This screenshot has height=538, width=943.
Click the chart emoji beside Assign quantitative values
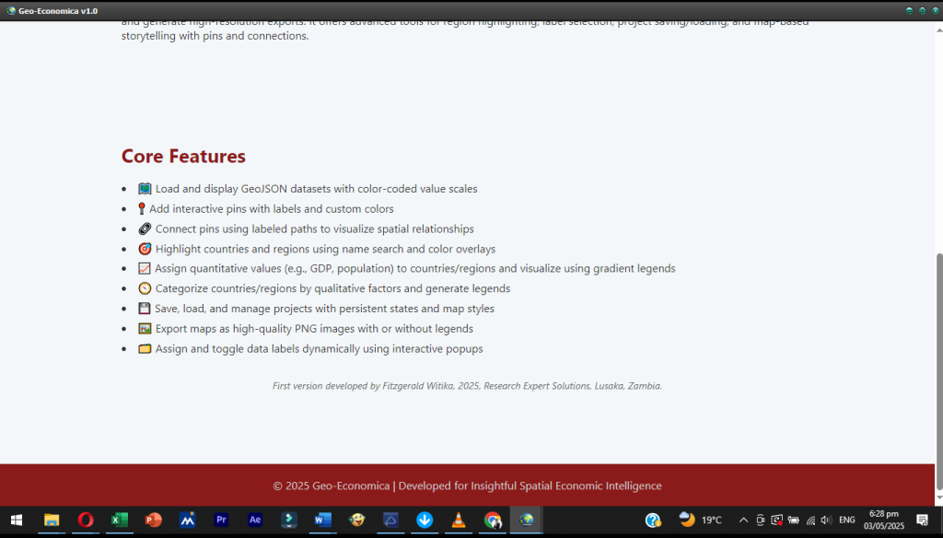[x=145, y=269]
